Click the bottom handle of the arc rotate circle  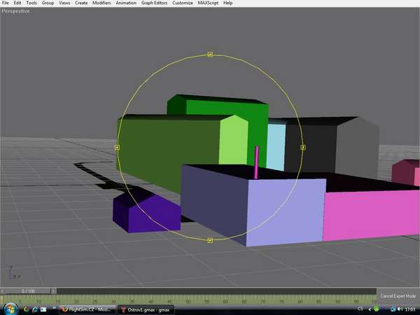tap(210, 241)
